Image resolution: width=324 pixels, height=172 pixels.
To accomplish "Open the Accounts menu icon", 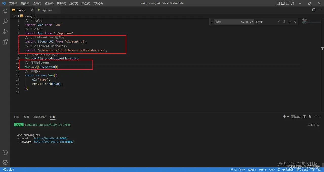I will [x=5, y=152].
